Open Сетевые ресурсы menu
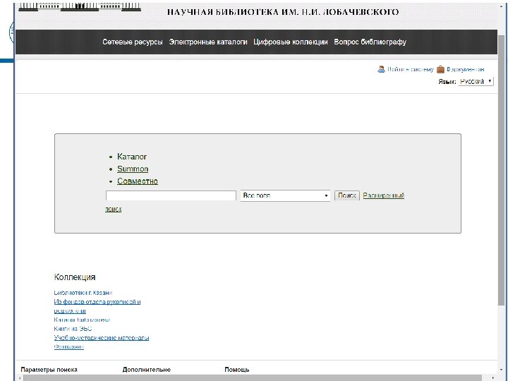 pos(133,42)
